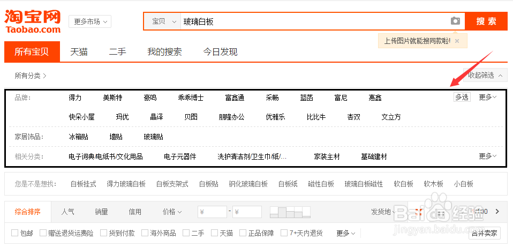Image resolution: width=513 pixels, height=247 pixels.
Task: Choose 玻璃贴 category
Action: tap(154, 137)
